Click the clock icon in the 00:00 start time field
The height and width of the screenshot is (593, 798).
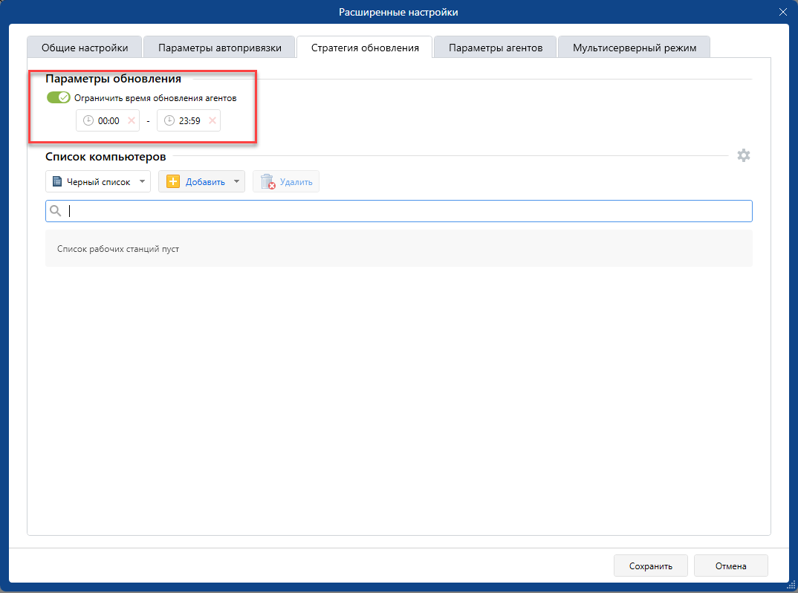[88, 120]
